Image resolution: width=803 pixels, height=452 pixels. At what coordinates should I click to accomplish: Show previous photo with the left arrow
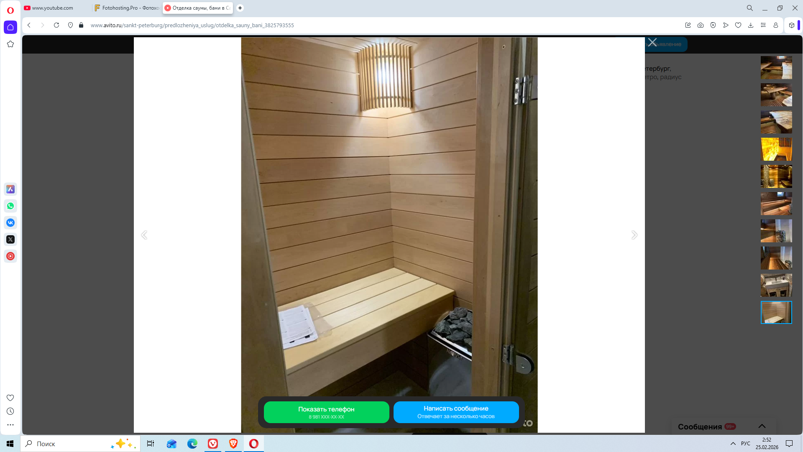pyautogui.click(x=144, y=235)
